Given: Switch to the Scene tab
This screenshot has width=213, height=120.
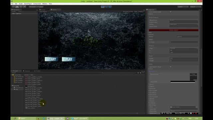Looking at the screenshot, I should click(43, 10).
